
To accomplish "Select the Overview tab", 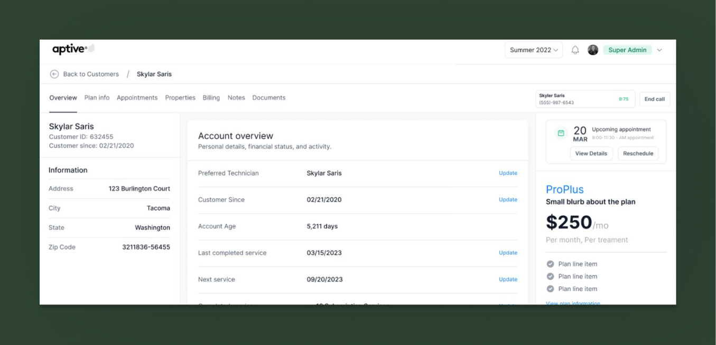I will point(63,98).
